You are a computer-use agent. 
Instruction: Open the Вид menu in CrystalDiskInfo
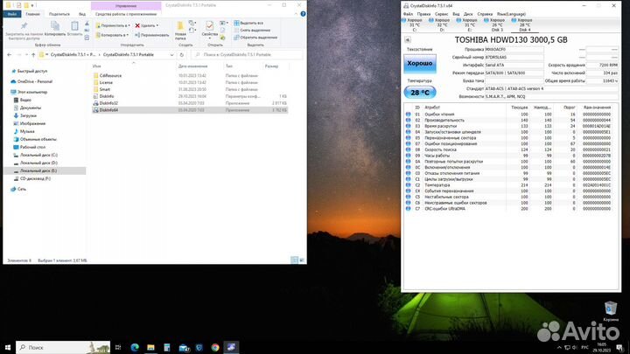[456, 14]
